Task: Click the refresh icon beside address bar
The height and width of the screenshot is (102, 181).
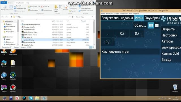Action: [x=72, y=17]
